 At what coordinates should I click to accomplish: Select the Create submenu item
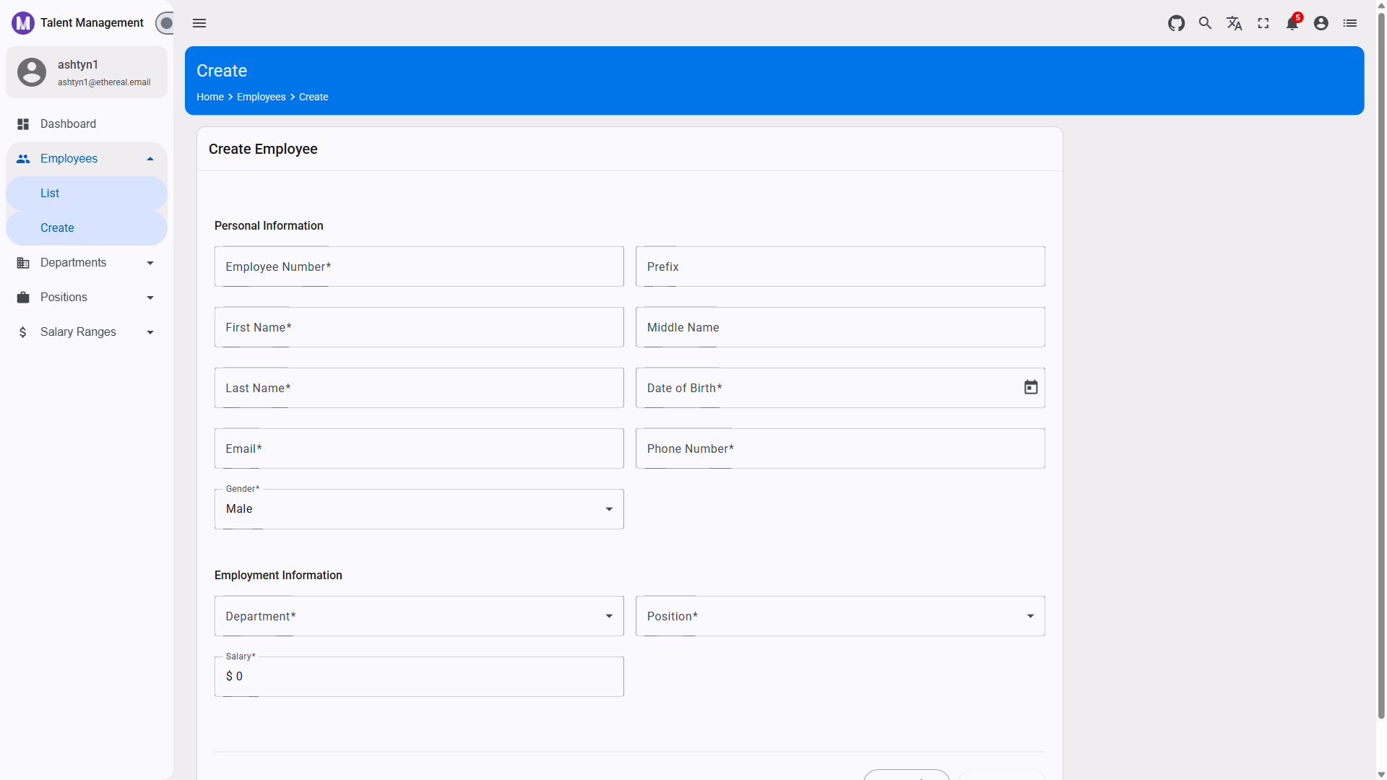(57, 227)
